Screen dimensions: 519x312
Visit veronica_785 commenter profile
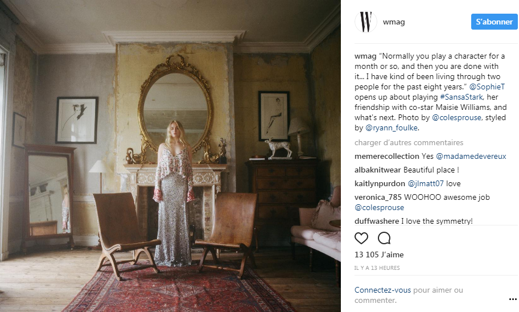(x=378, y=197)
